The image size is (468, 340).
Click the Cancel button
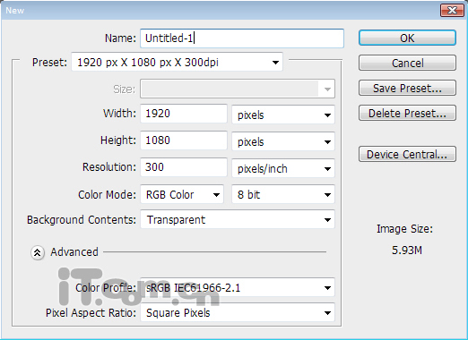click(407, 63)
